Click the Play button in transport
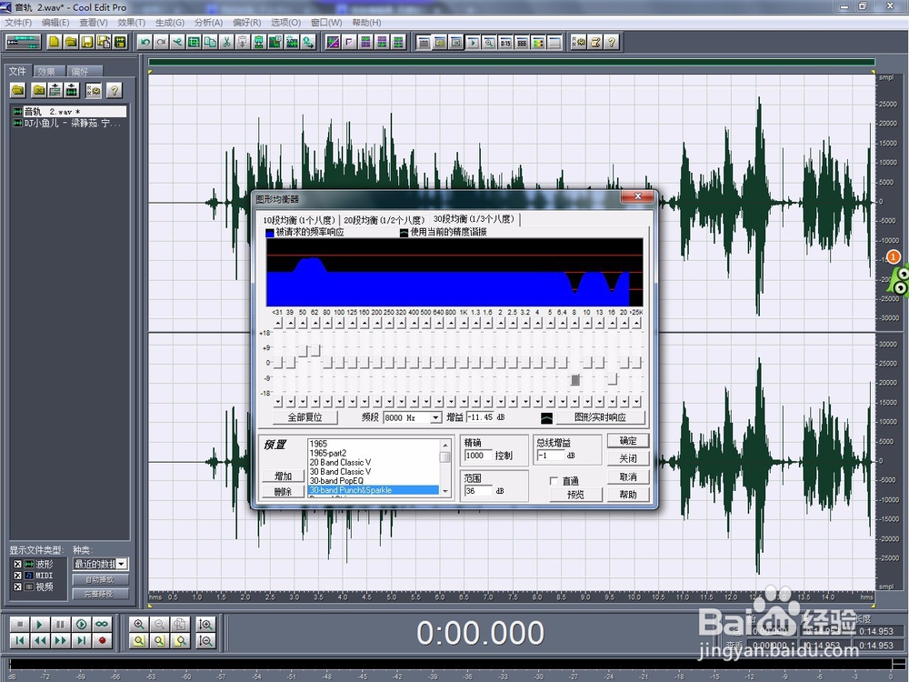The image size is (909, 682). [39, 625]
